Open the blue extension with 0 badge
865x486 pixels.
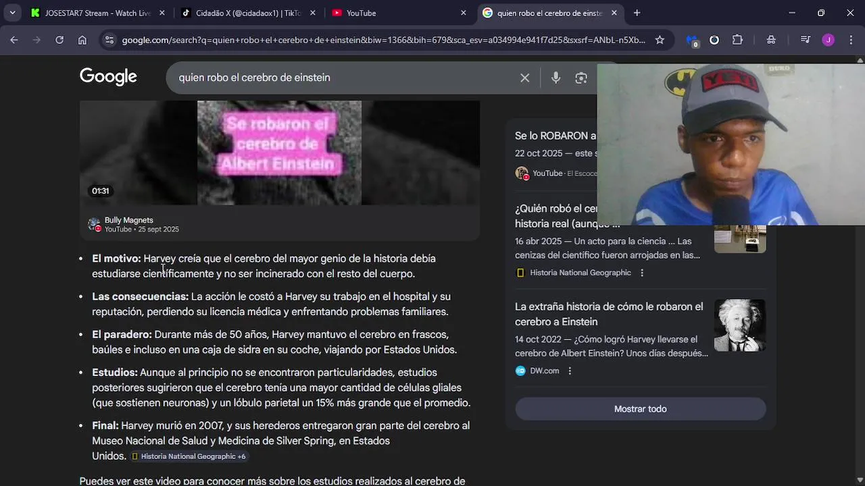point(691,40)
